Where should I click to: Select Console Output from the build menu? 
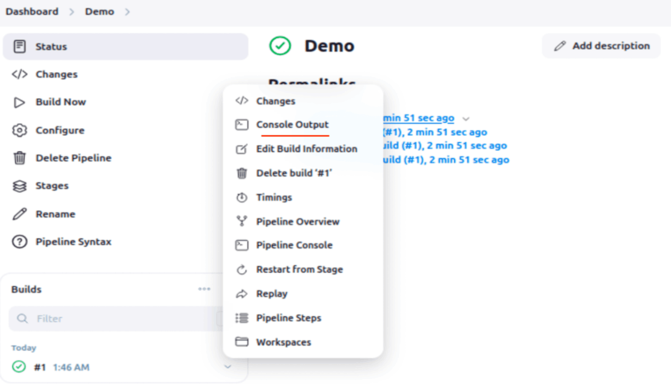pos(292,125)
